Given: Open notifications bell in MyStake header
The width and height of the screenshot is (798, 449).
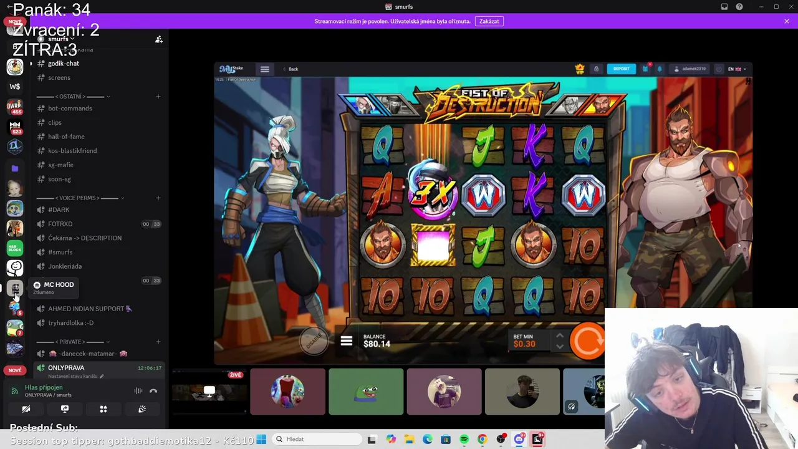Looking at the screenshot, I should 660,69.
